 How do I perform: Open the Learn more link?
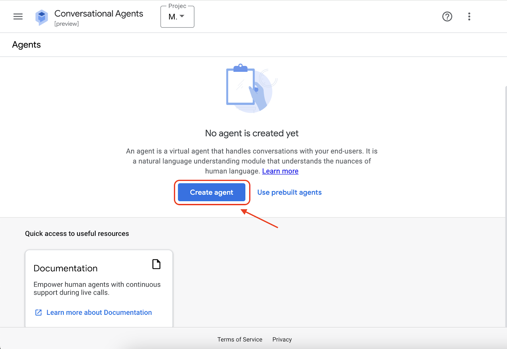[x=280, y=171]
